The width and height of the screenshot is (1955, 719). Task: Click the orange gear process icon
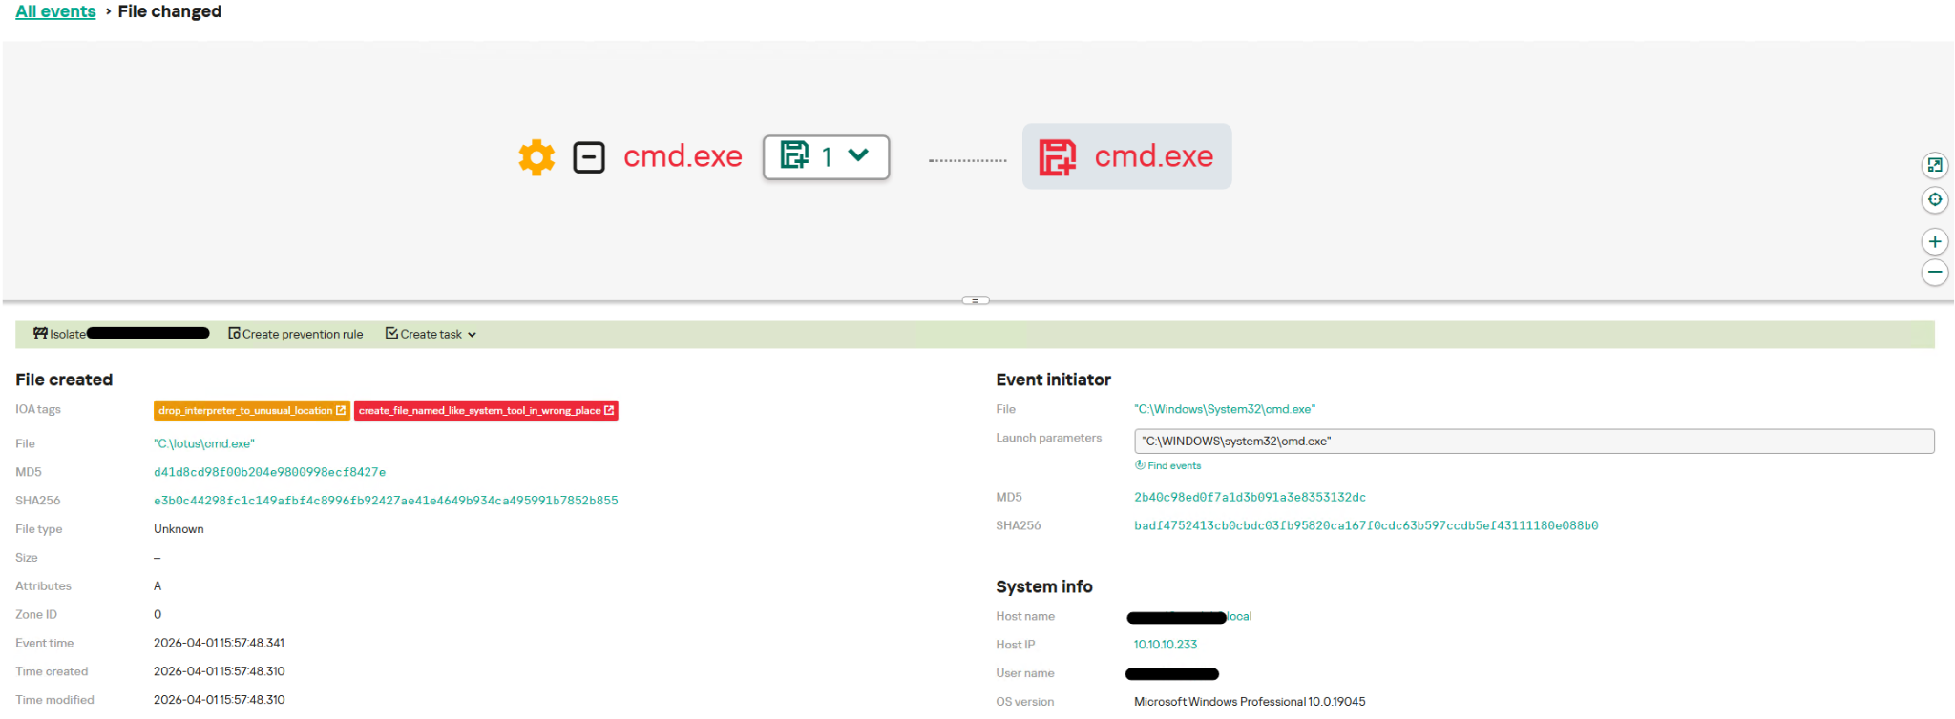click(x=536, y=157)
